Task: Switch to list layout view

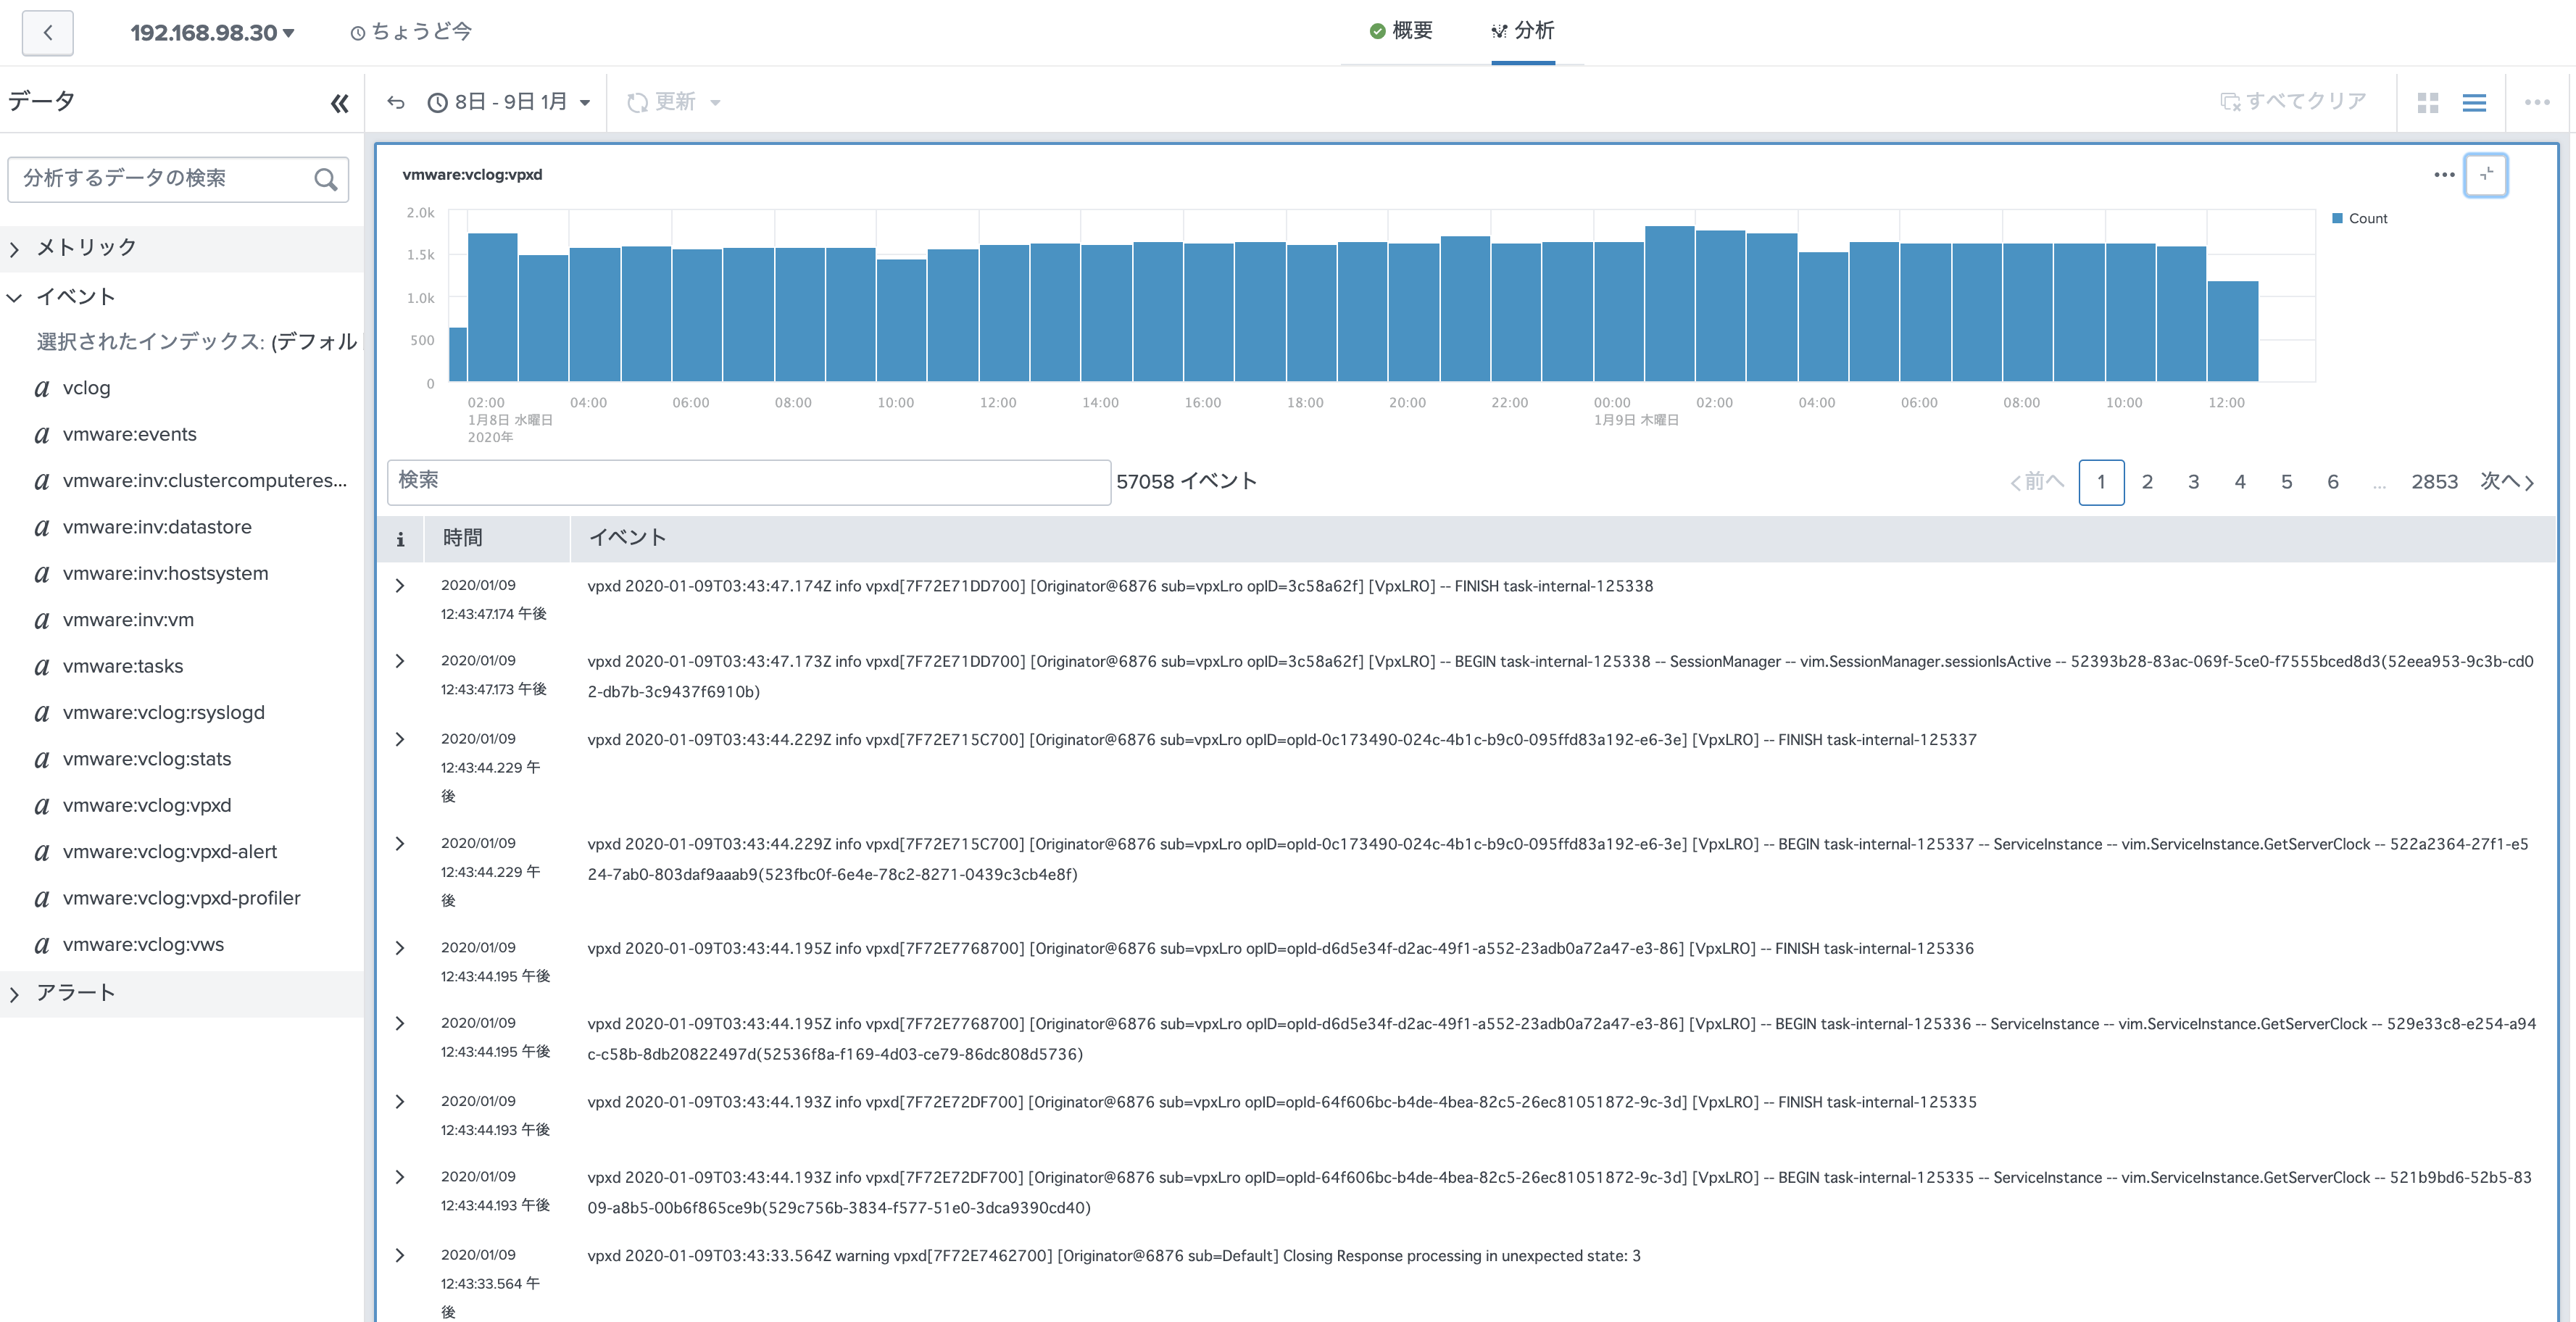Action: [2474, 102]
